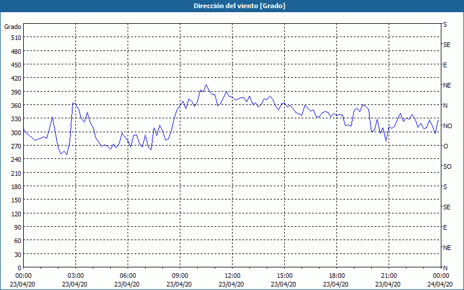This screenshot has height=290, width=464.
Task: Click the 180 tick label on the Grado axis
Action: (16, 187)
